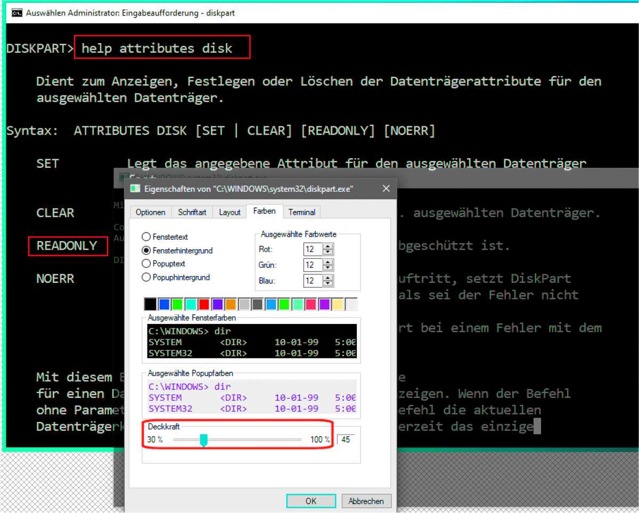Image resolution: width=639 pixels, height=513 pixels.
Task: Click the command prompt icon in the diskpart title bar
Action: [17, 13]
